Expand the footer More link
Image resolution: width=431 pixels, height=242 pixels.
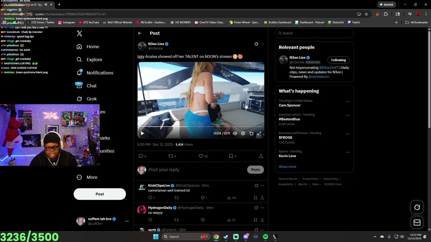click(317, 184)
